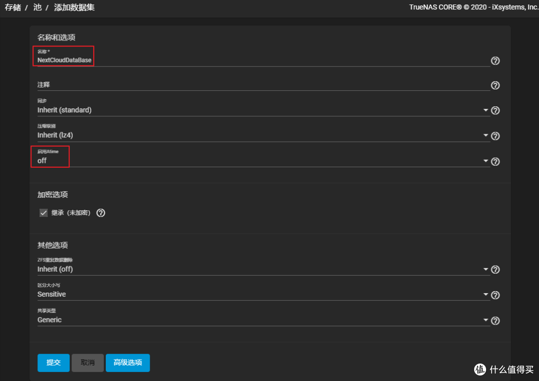The height and width of the screenshot is (381, 539).
Task: Open help tooltip for the 共享类型 setting
Action: coord(495,320)
